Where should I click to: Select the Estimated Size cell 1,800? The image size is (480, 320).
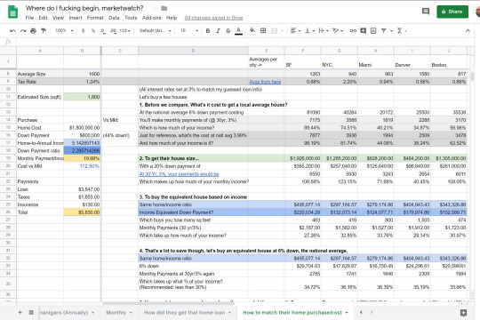82,97
